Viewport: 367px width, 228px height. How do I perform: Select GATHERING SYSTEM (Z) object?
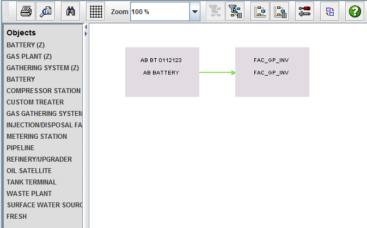pyautogui.click(x=42, y=68)
